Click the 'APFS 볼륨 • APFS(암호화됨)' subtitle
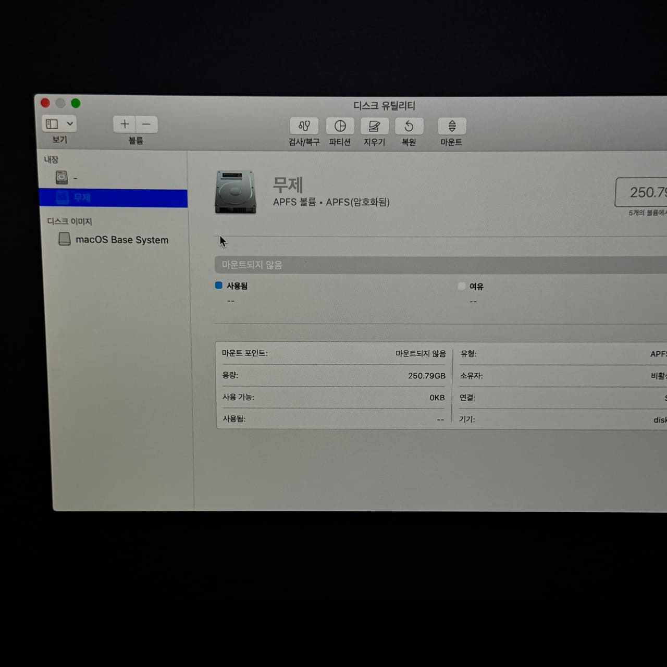The height and width of the screenshot is (667, 667). (x=331, y=202)
